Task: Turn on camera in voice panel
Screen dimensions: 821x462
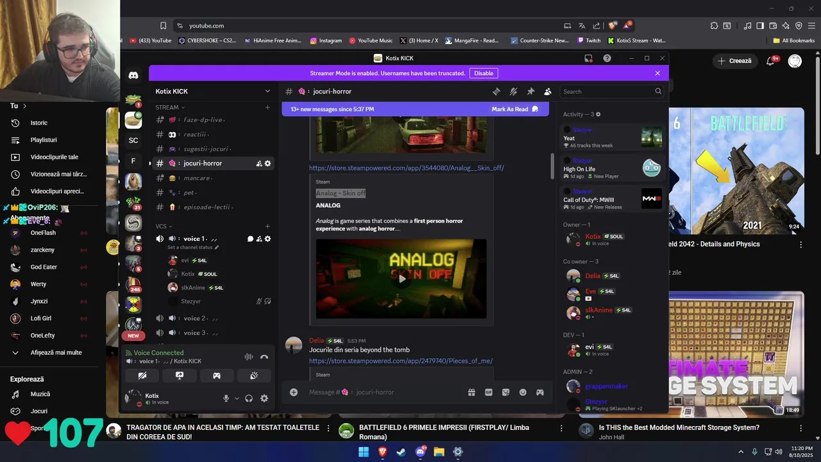Action: pyautogui.click(x=142, y=375)
